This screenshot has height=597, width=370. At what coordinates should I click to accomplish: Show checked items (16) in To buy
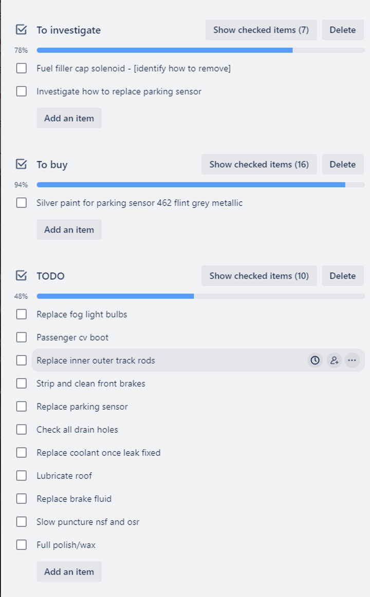(259, 164)
